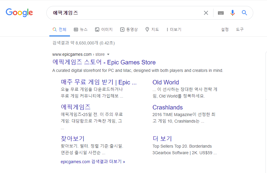The height and width of the screenshot is (173, 267).
Task: Click description '2016 TIME Magazine이 선정한 최'
Action: [x=184, y=115]
